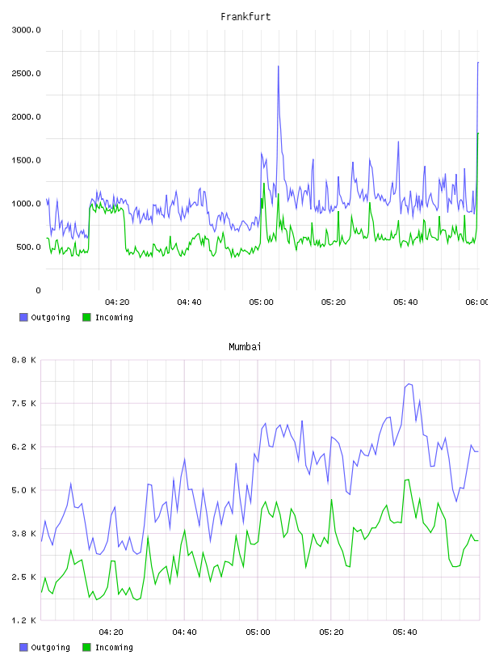Image resolution: width=491 pixels, height=660 pixels.
Task: Click the Mumbai Incoming peak near 05:40
Action: click(407, 480)
